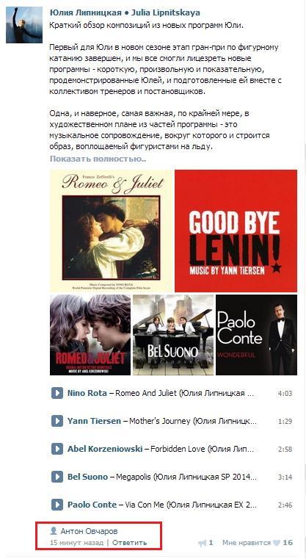Click the heart like icon
306x559 pixels.
(277, 543)
